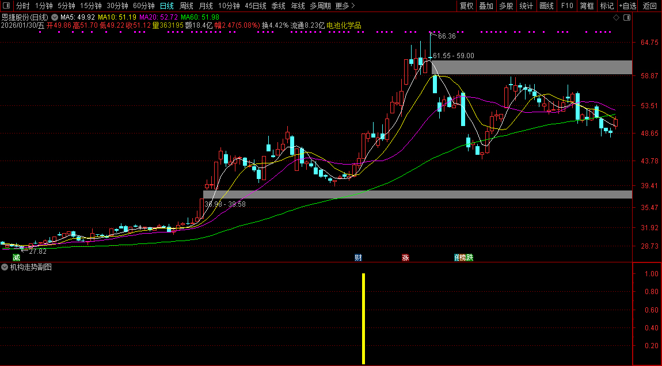Toggle the left sidebar panel icon
This screenshot has height=366, width=662.
[6, 6]
